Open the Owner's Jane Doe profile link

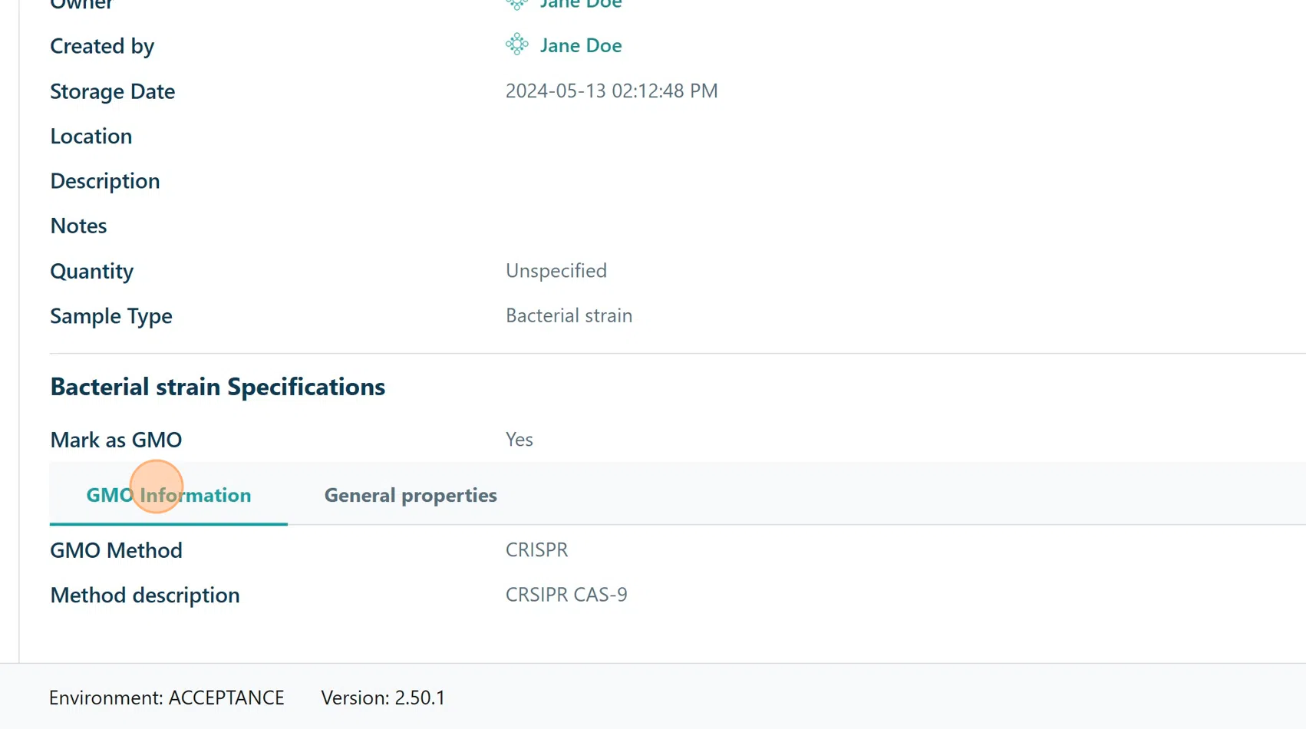point(580,5)
